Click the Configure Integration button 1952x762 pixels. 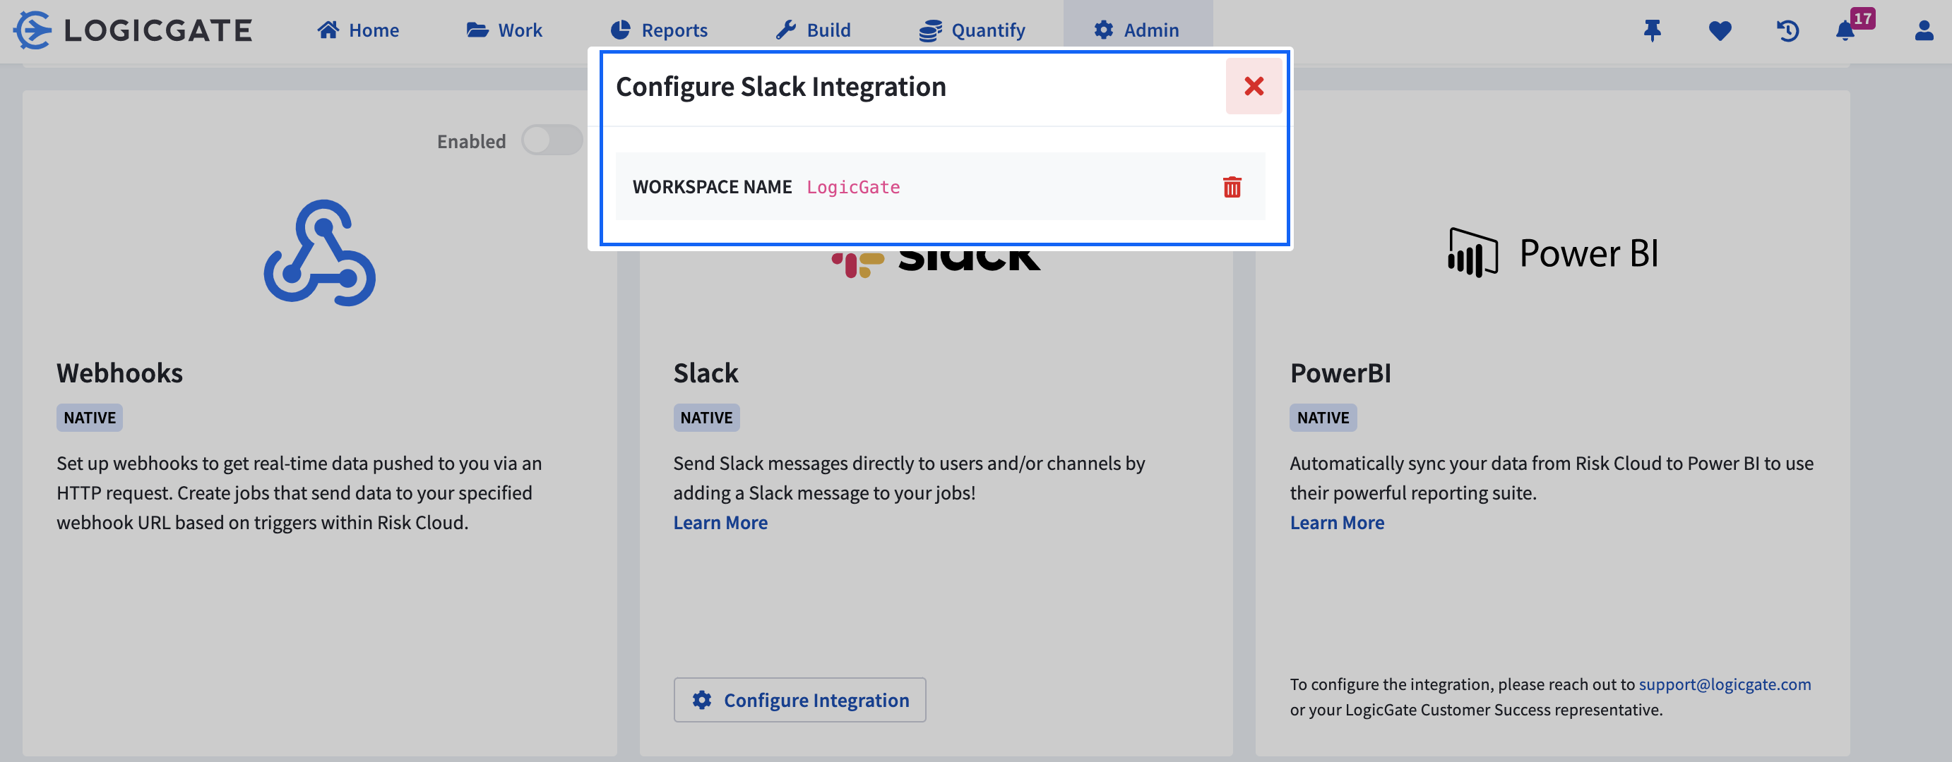[x=799, y=700]
